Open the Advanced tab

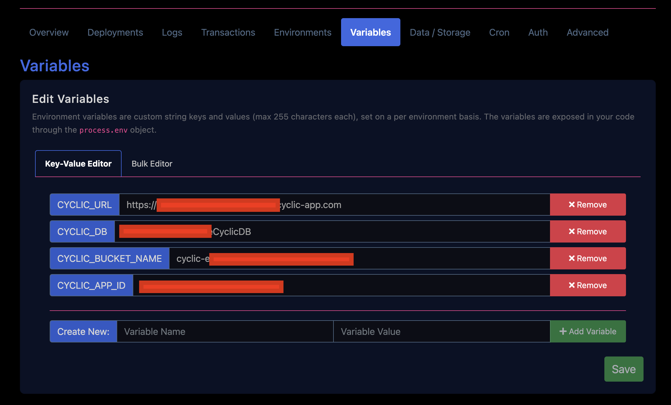click(587, 32)
